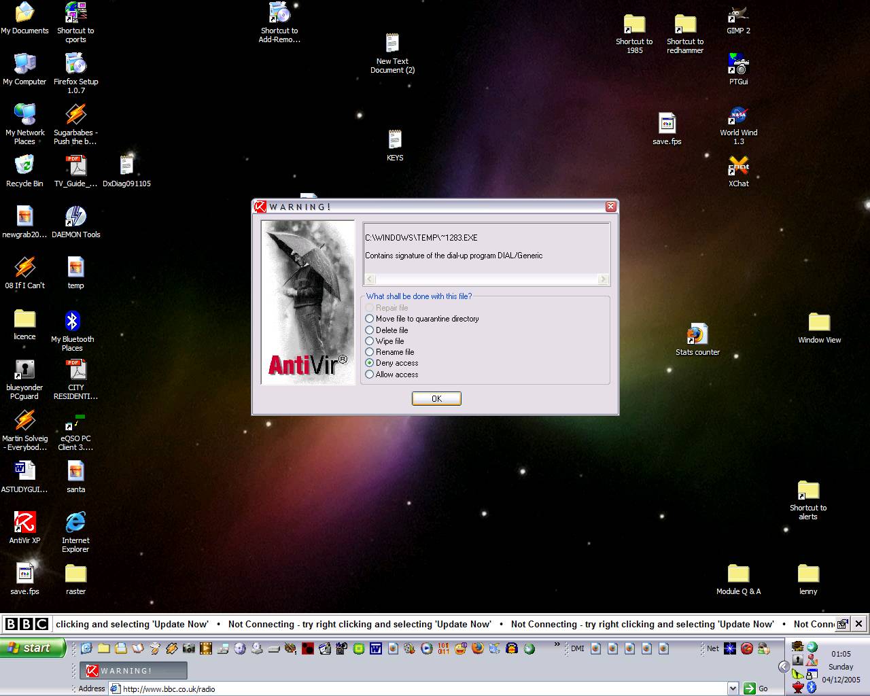Open BBC ticker options icon
Image resolution: width=870 pixels, height=696 pixels.
point(843,624)
